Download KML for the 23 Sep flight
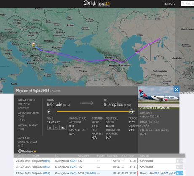This screenshot has width=194, height=176. click(x=164, y=173)
